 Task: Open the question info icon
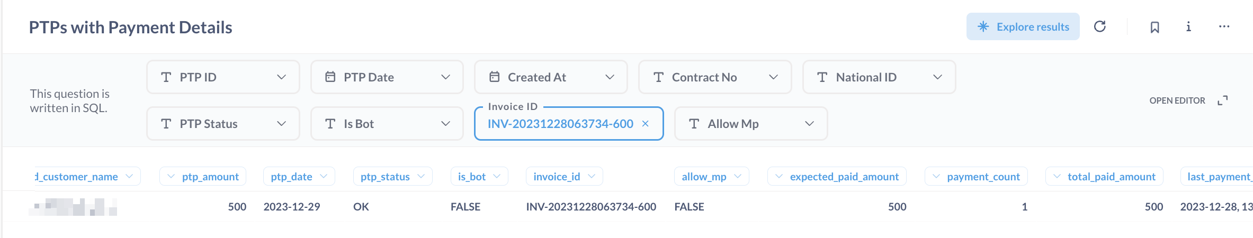coord(1188,26)
